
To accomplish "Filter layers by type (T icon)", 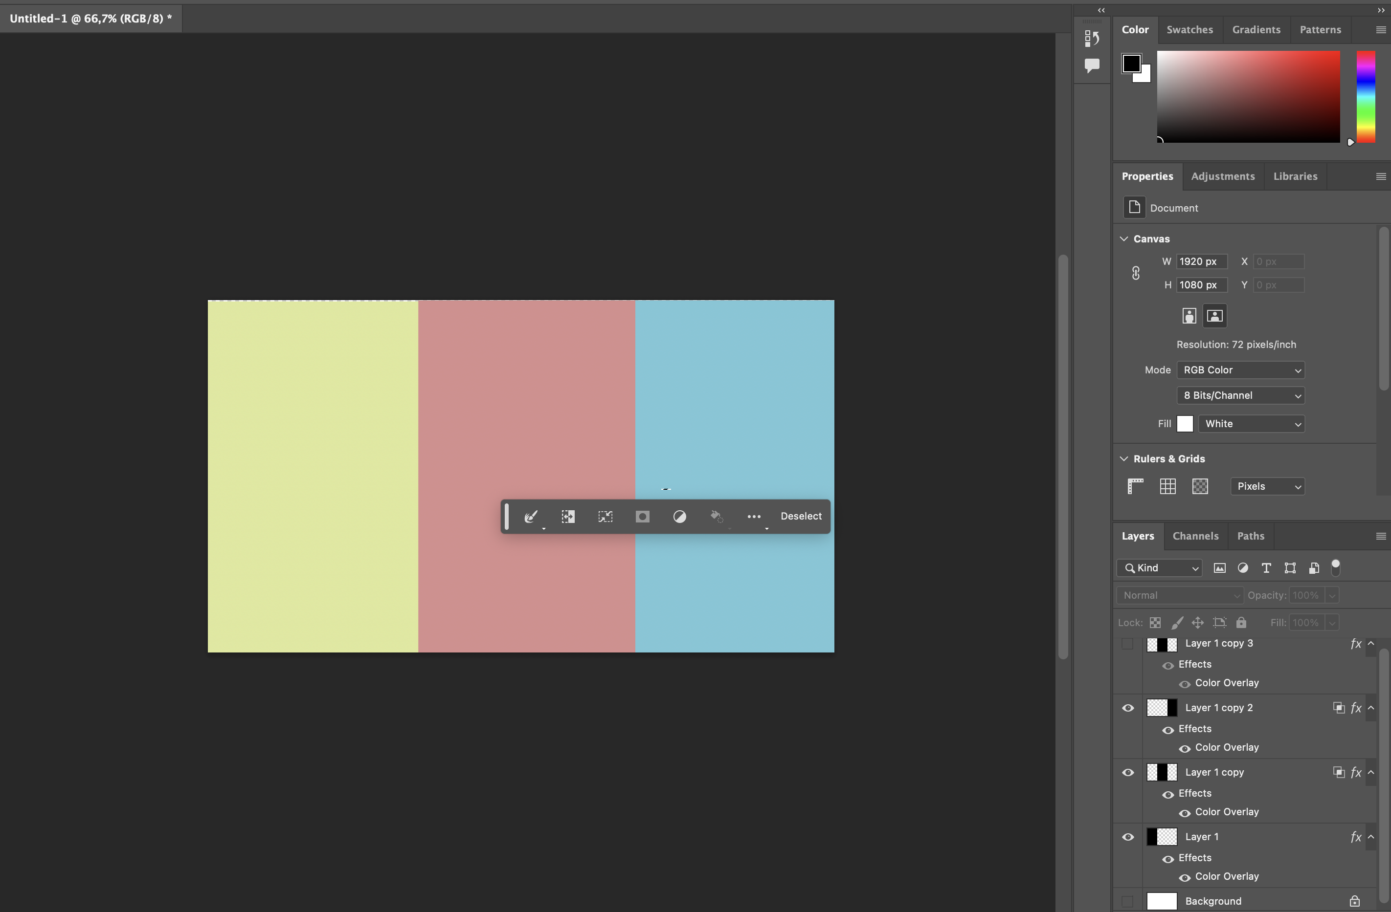I will coord(1266,567).
